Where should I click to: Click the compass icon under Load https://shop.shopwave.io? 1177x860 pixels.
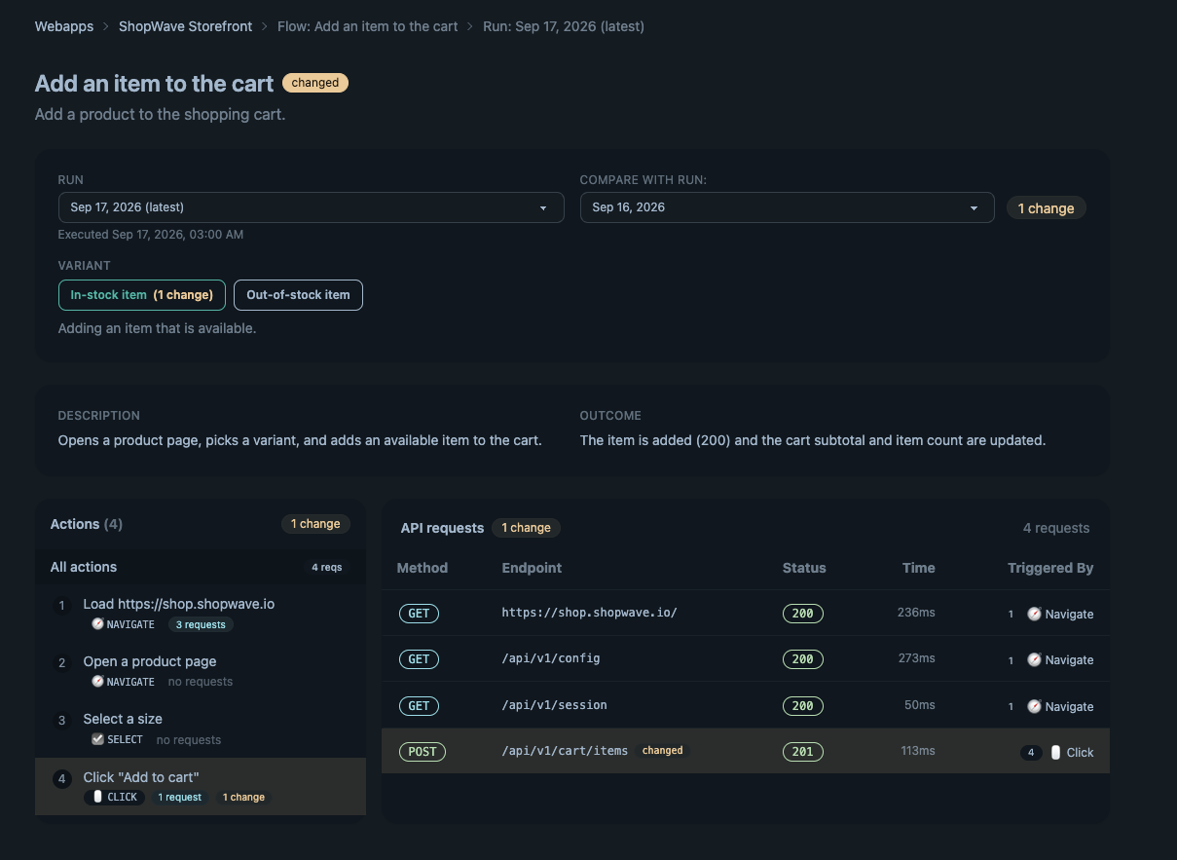[97, 624]
